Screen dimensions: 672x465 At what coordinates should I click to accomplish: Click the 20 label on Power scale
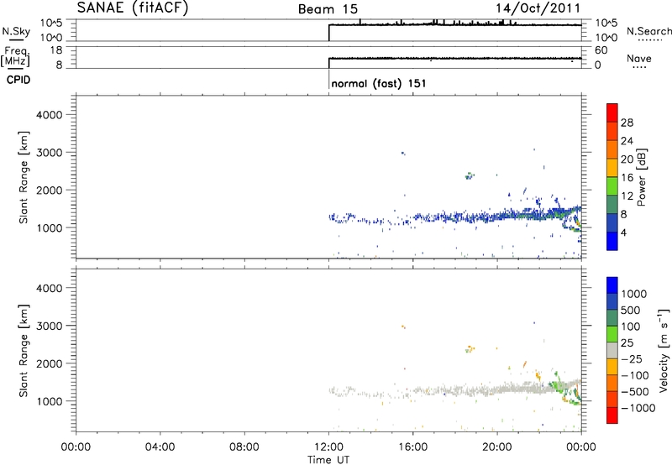(627, 159)
